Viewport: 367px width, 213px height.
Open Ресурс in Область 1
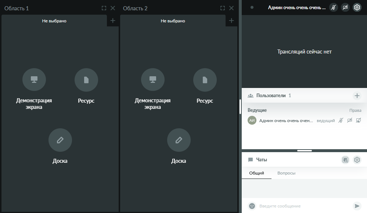[86, 80]
